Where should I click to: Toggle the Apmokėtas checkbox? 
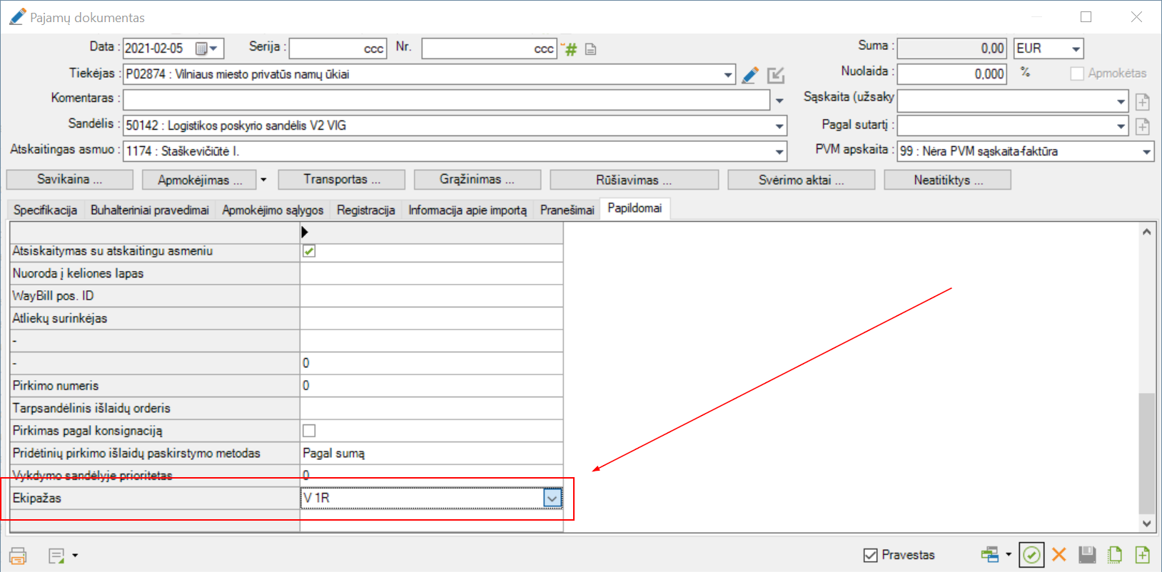tap(1077, 73)
